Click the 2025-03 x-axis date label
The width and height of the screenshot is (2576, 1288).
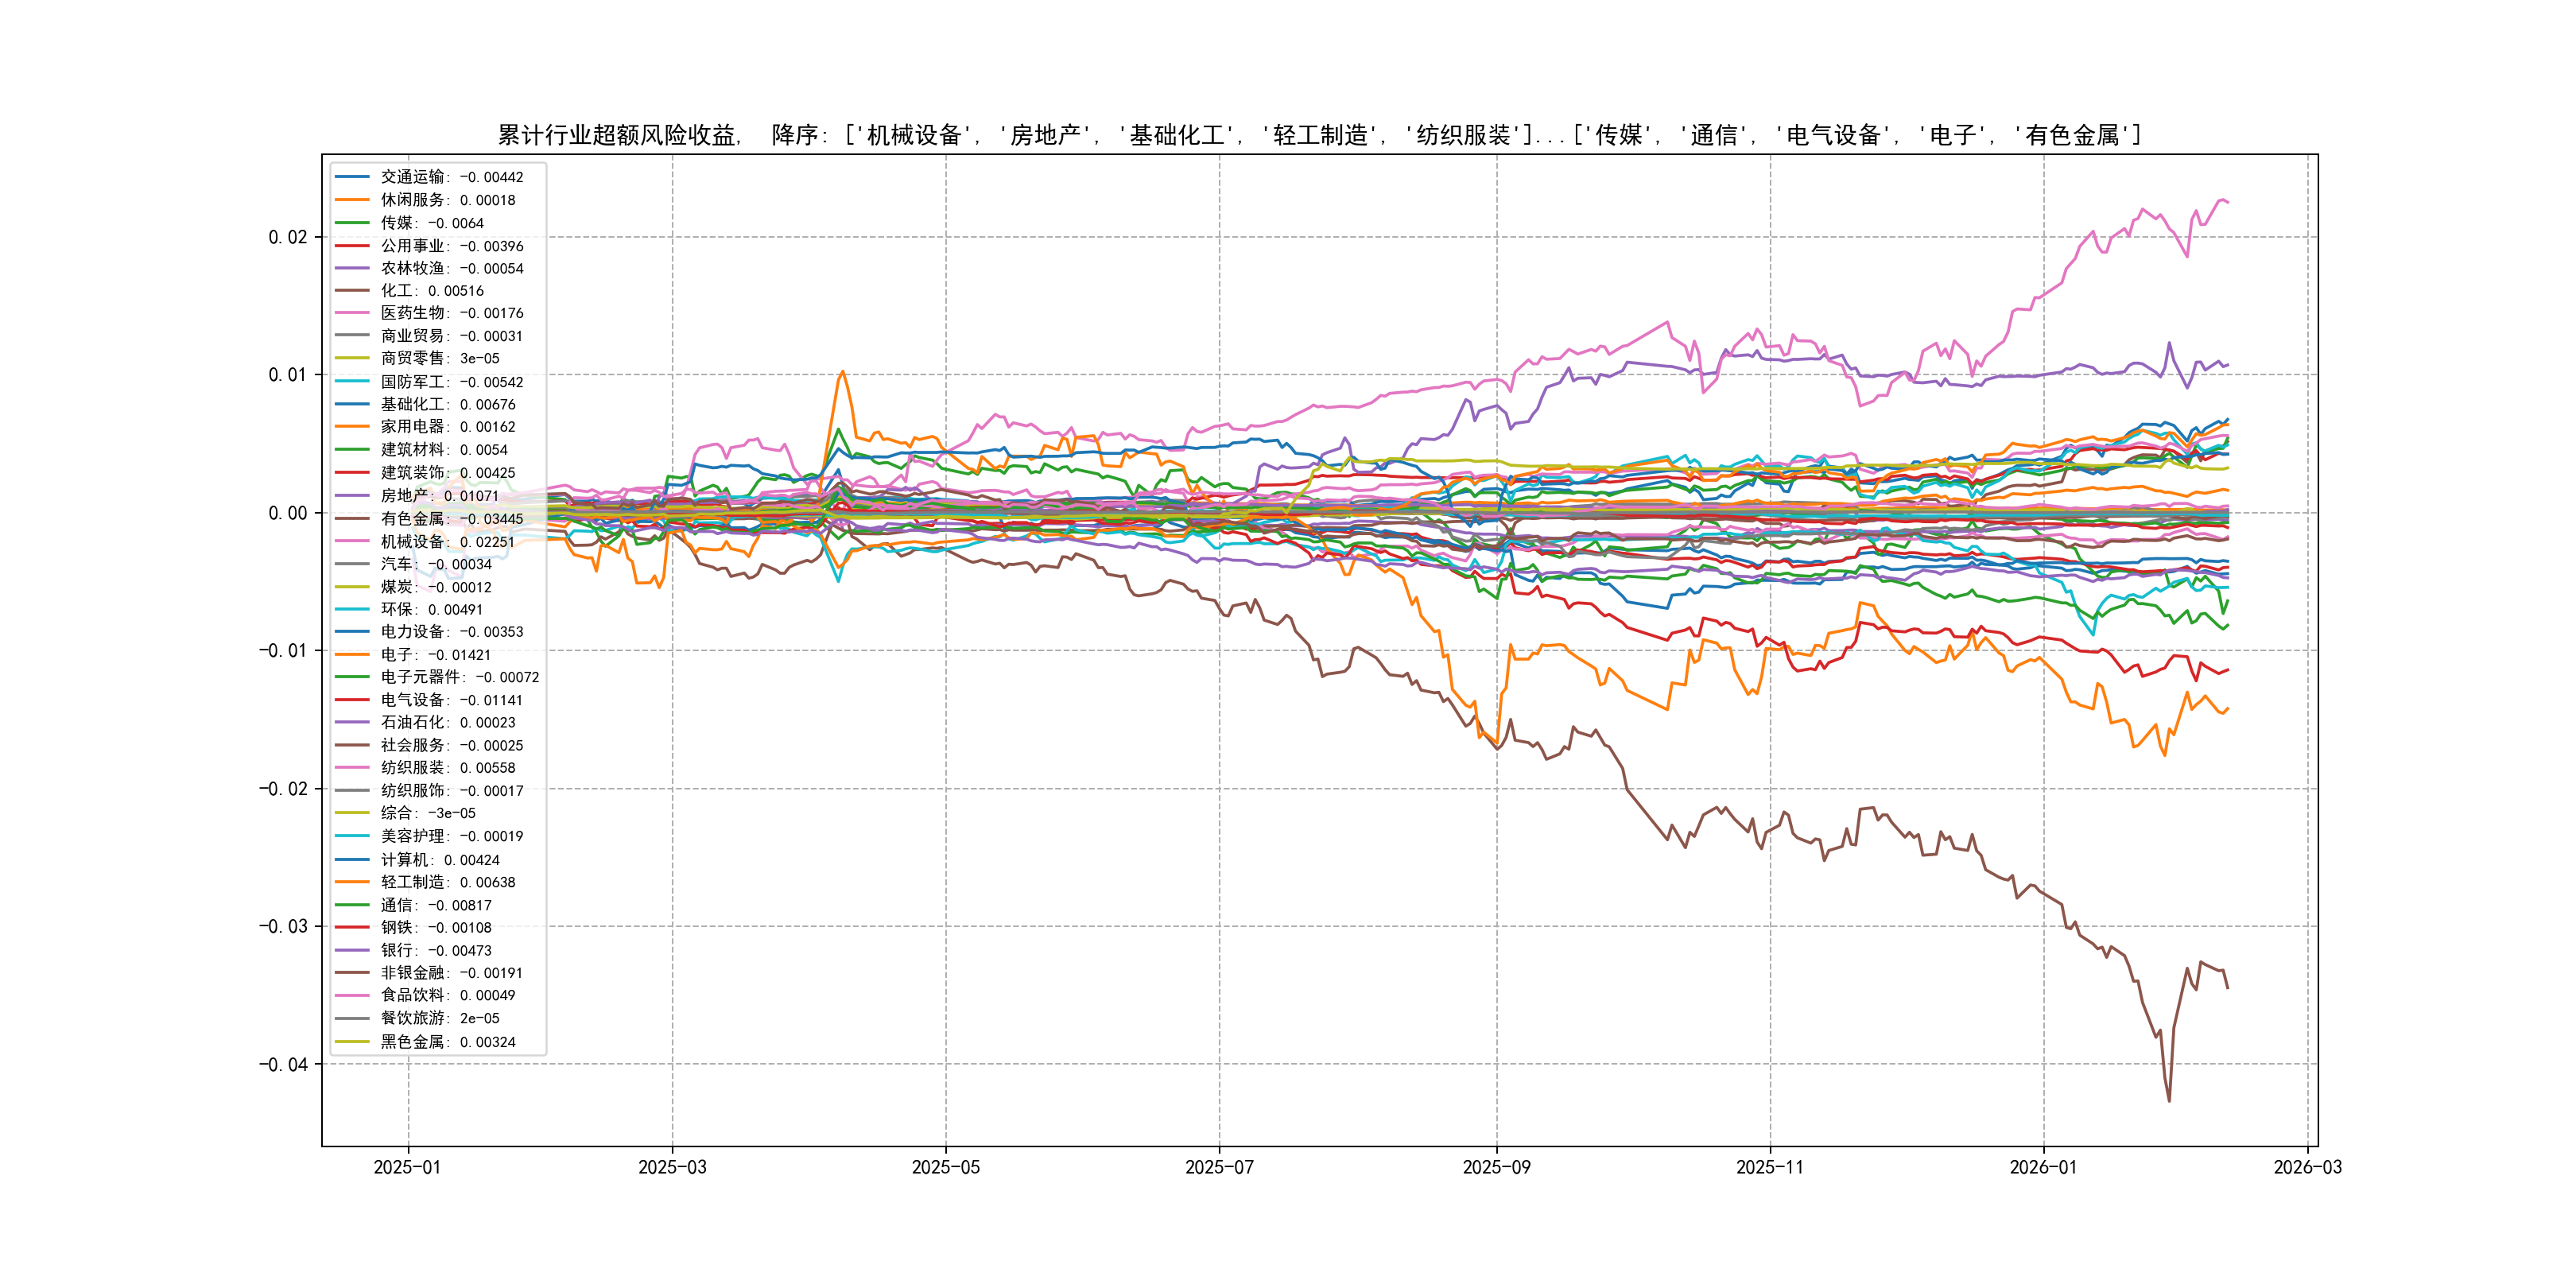click(x=672, y=1167)
